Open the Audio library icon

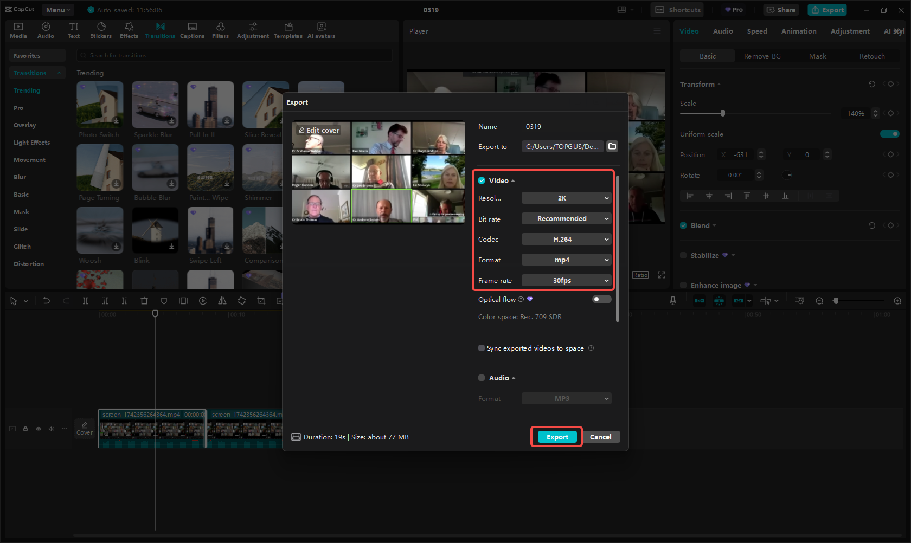tap(46, 30)
